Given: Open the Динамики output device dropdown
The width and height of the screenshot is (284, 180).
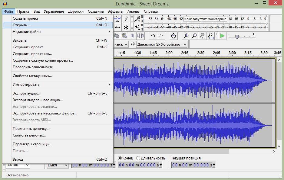Looking at the screenshot, I should [162, 44].
